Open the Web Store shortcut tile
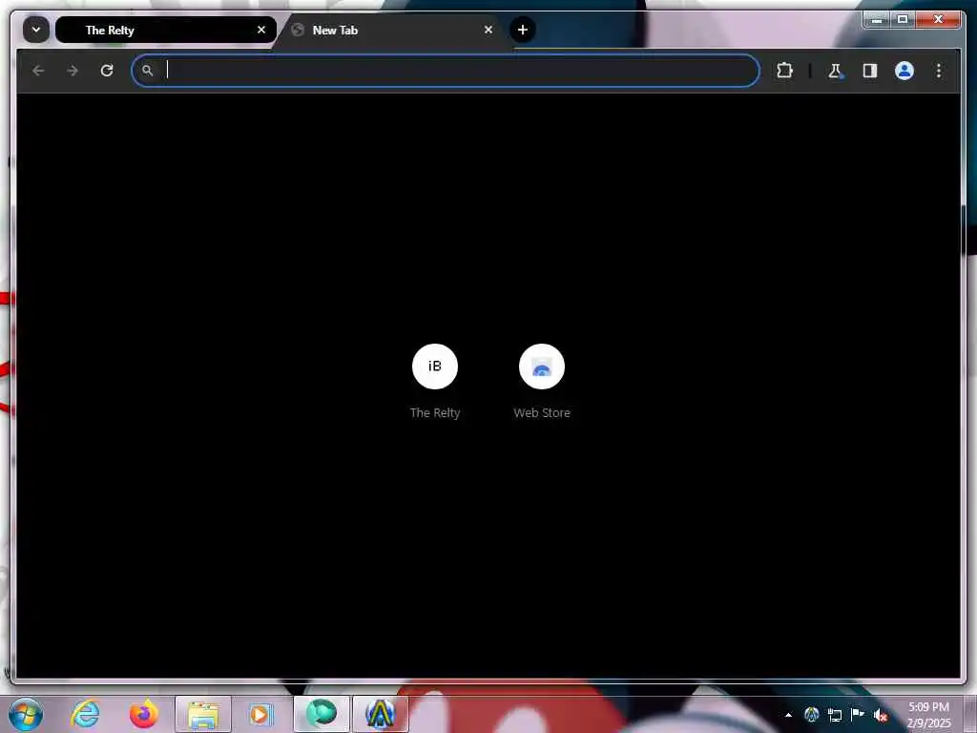The image size is (977, 733). pyautogui.click(x=542, y=366)
